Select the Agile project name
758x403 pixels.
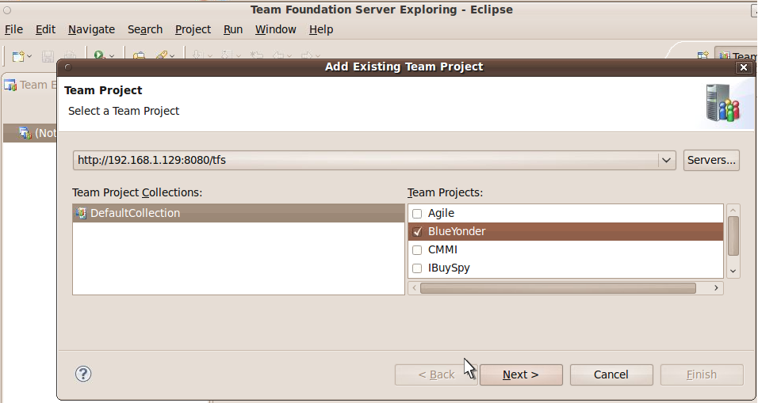[441, 213]
